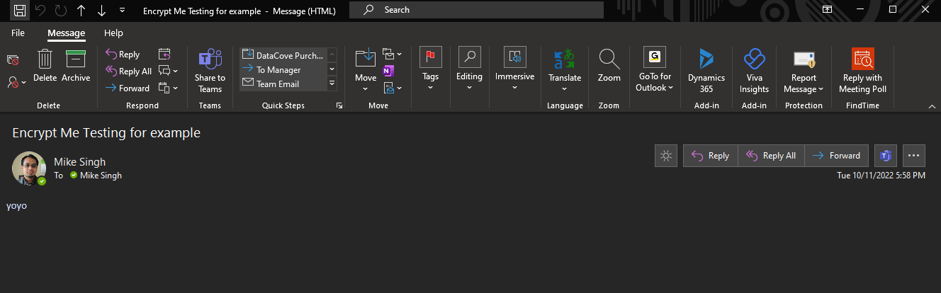Click the Share to Teams icon
Image resolution: width=941 pixels, height=293 pixels.
pos(210,60)
